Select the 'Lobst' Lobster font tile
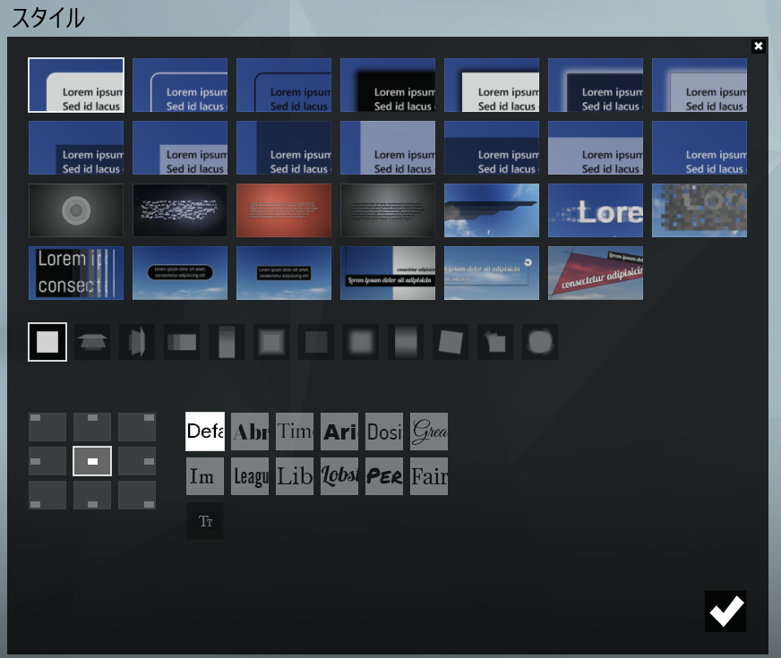 (339, 476)
